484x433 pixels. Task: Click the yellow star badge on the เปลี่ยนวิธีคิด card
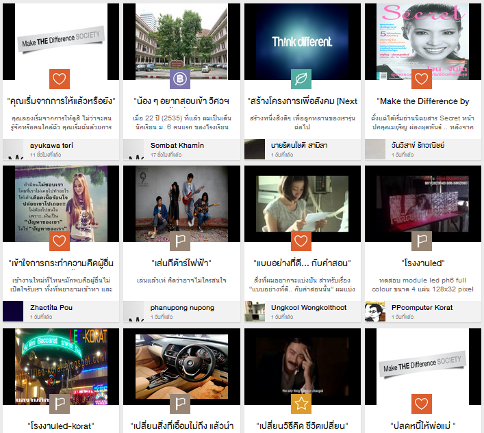(301, 404)
